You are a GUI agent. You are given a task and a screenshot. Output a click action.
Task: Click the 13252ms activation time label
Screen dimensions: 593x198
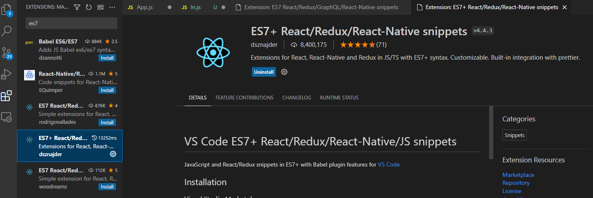pos(104,138)
